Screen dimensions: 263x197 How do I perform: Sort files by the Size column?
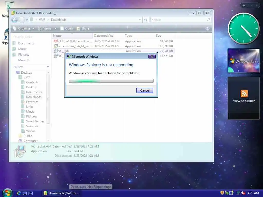164,35
